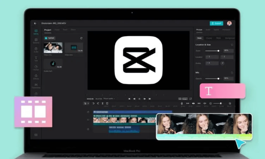Undo the last edit

[93, 103]
